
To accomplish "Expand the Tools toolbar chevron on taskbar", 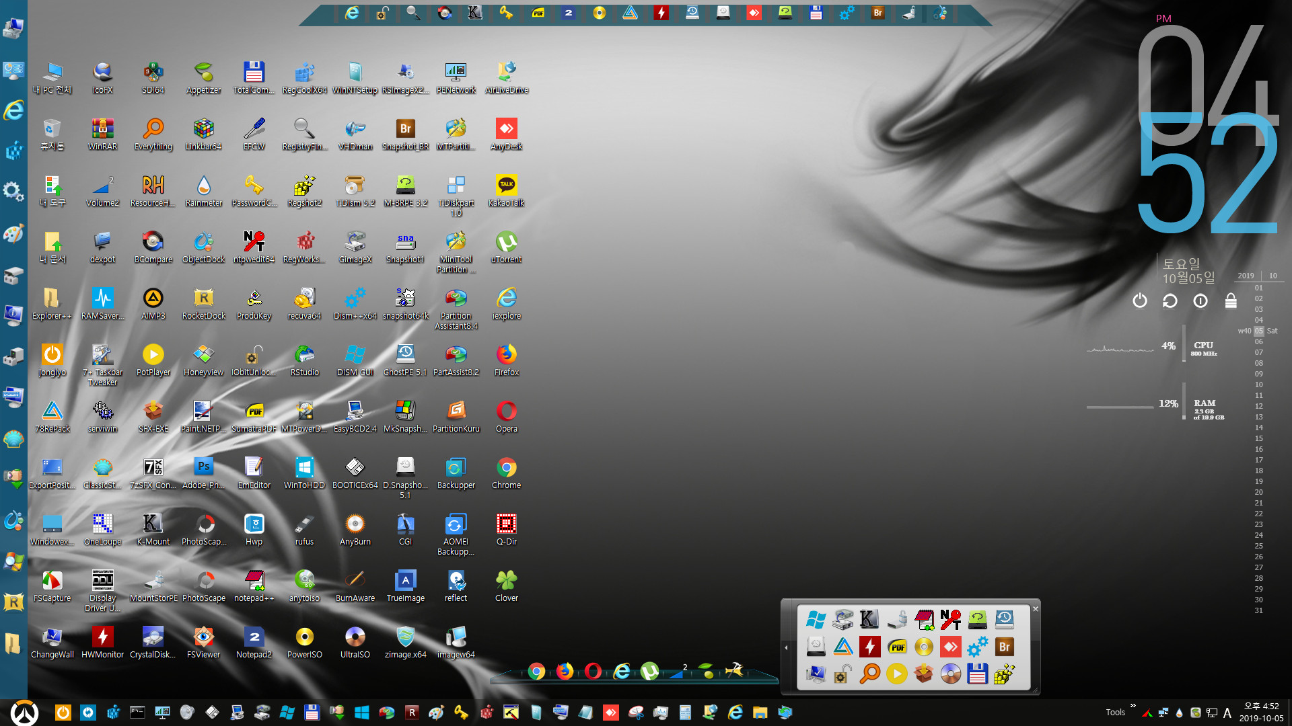I will pyautogui.click(x=1133, y=706).
